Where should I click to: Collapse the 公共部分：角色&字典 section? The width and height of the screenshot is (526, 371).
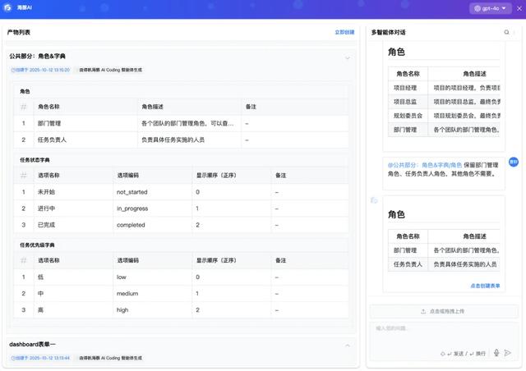(347, 57)
